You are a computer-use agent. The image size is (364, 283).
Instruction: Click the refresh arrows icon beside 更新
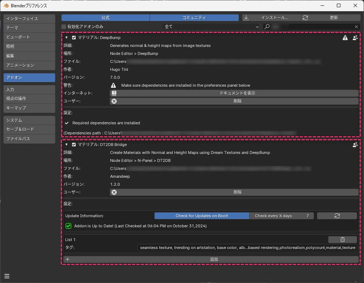(305, 18)
